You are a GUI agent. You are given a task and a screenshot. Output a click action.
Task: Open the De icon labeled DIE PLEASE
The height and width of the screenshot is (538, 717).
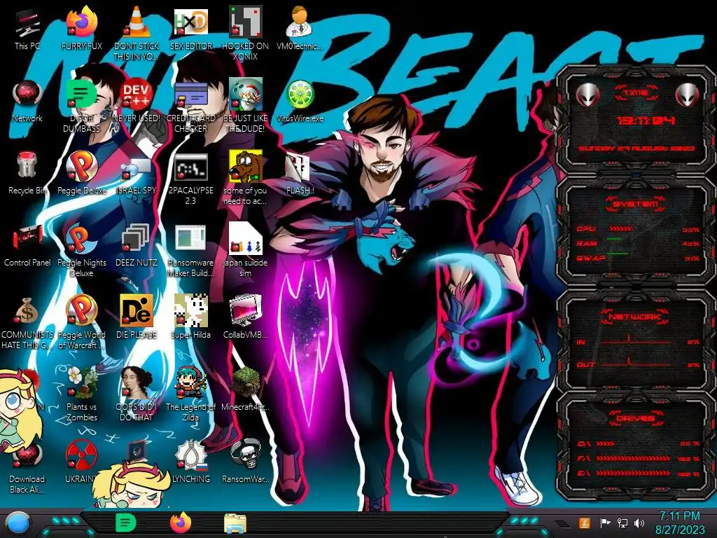coord(137,317)
